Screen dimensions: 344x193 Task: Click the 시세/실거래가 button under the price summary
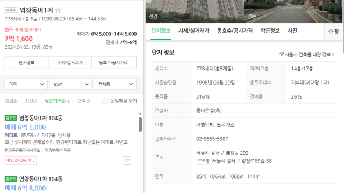[x=70, y=62]
